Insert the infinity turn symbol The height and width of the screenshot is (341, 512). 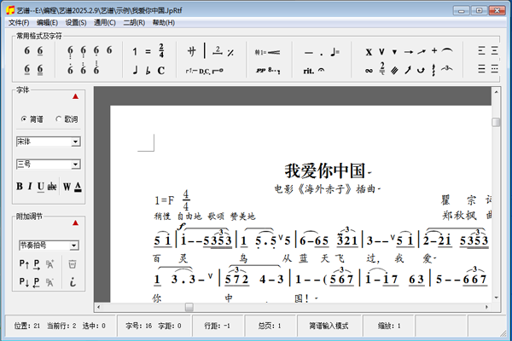[369, 71]
